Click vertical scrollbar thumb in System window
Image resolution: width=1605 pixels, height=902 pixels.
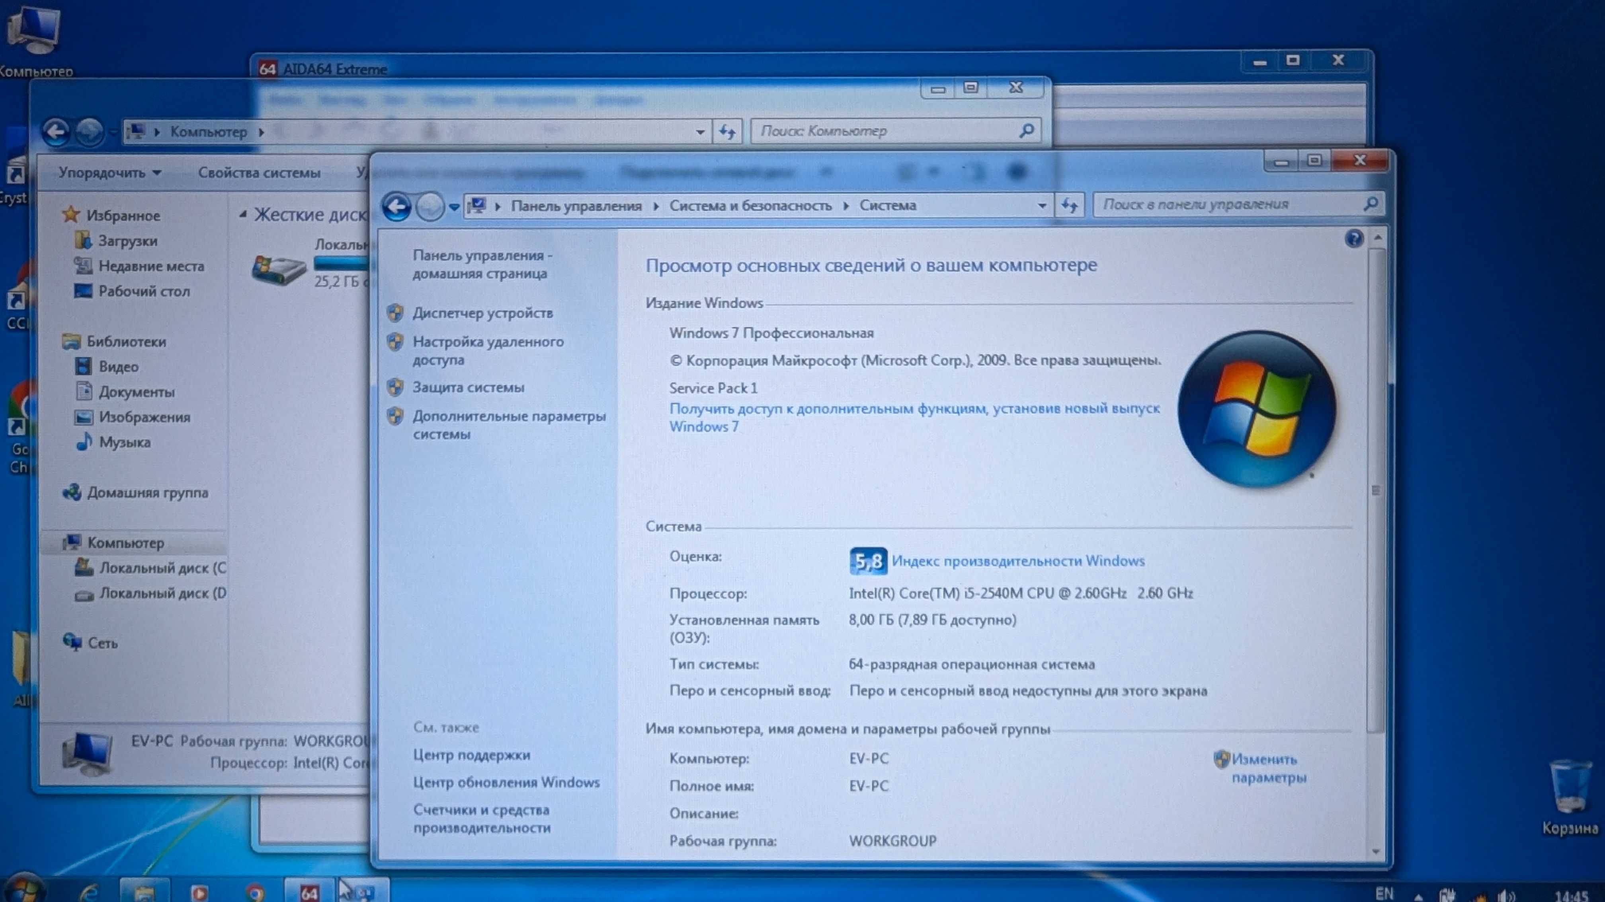pos(1377,490)
